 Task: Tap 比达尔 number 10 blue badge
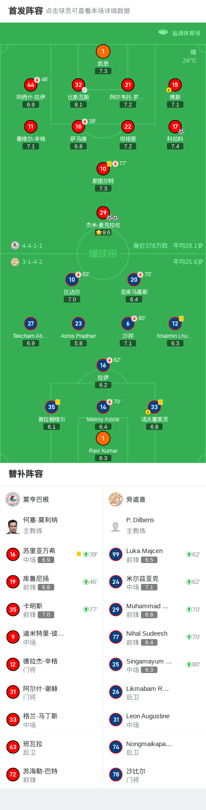pos(72,280)
